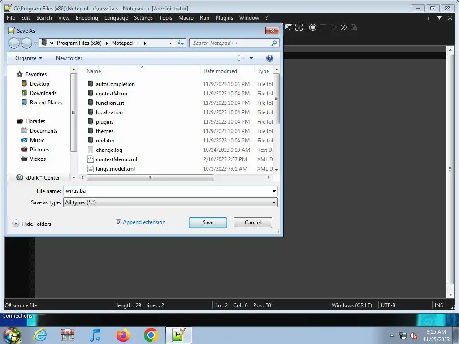Viewport: 459px width, 344px height.
Task: Click the horizontal scrollbar of file list
Action: (x=151, y=177)
